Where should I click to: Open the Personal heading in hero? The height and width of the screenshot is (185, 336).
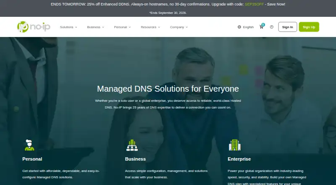coord(32,159)
